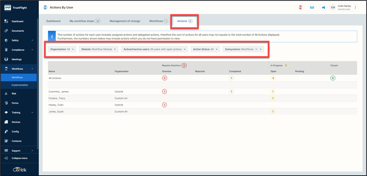Switch to the Management of change tab

tap(125, 21)
